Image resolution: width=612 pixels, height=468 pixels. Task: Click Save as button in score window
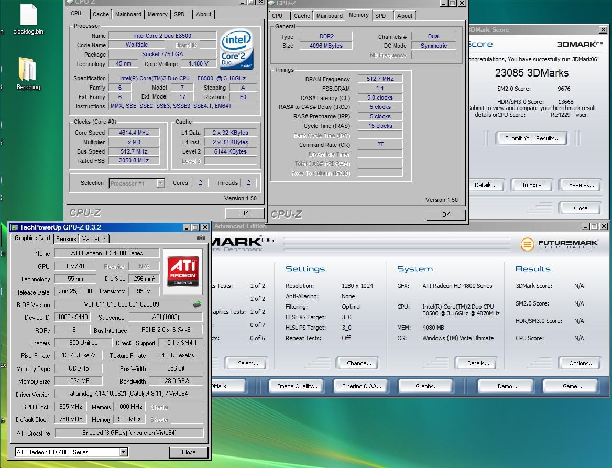581,185
